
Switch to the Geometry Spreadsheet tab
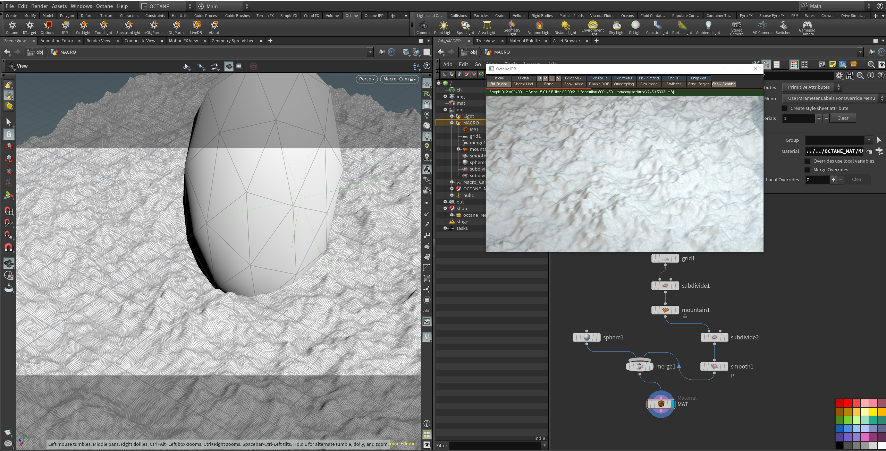[234, 41]
